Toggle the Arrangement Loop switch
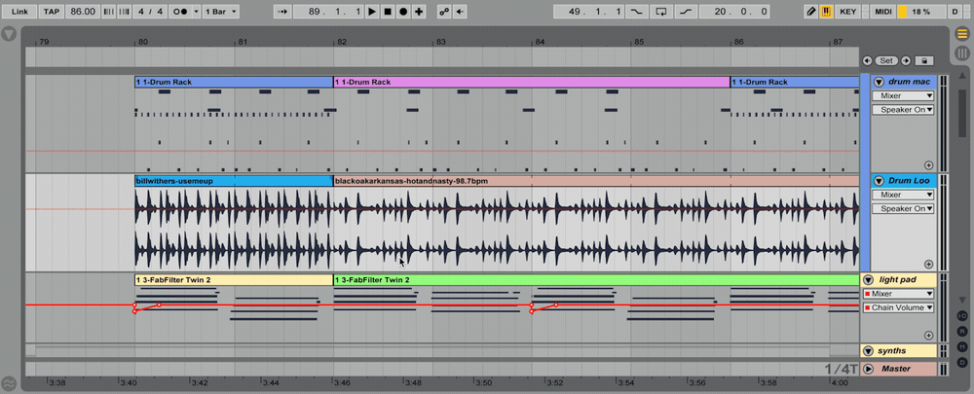Screen dimensions: 974x394 662,12
